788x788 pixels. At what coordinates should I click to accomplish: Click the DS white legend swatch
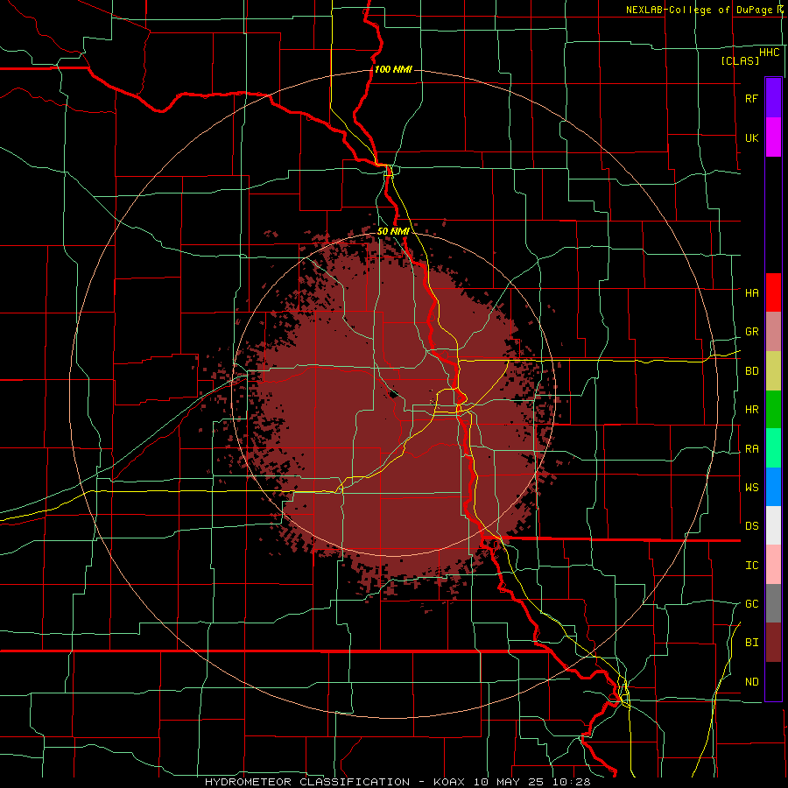click(x=773, y=525)
